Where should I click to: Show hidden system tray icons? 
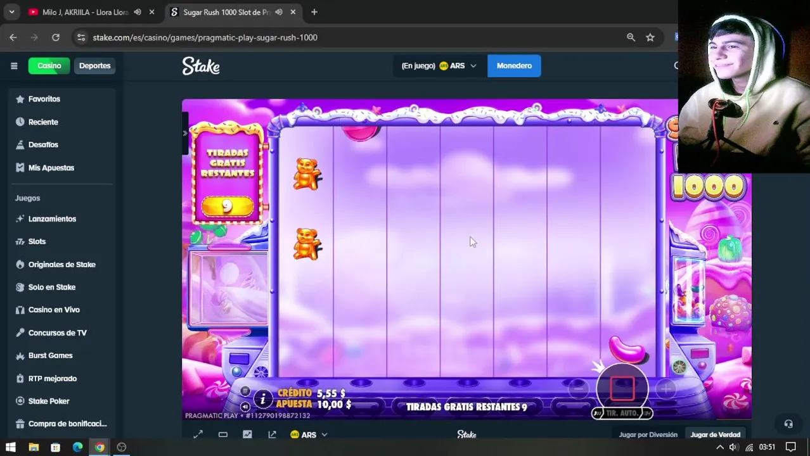coord(720,447)
